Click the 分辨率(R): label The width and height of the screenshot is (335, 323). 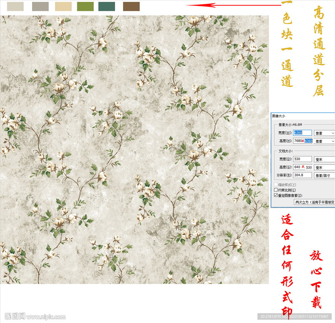point(284,175)
